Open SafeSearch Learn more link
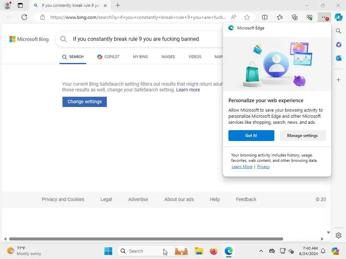Viewport: 346px width, 259px height. 188,90
